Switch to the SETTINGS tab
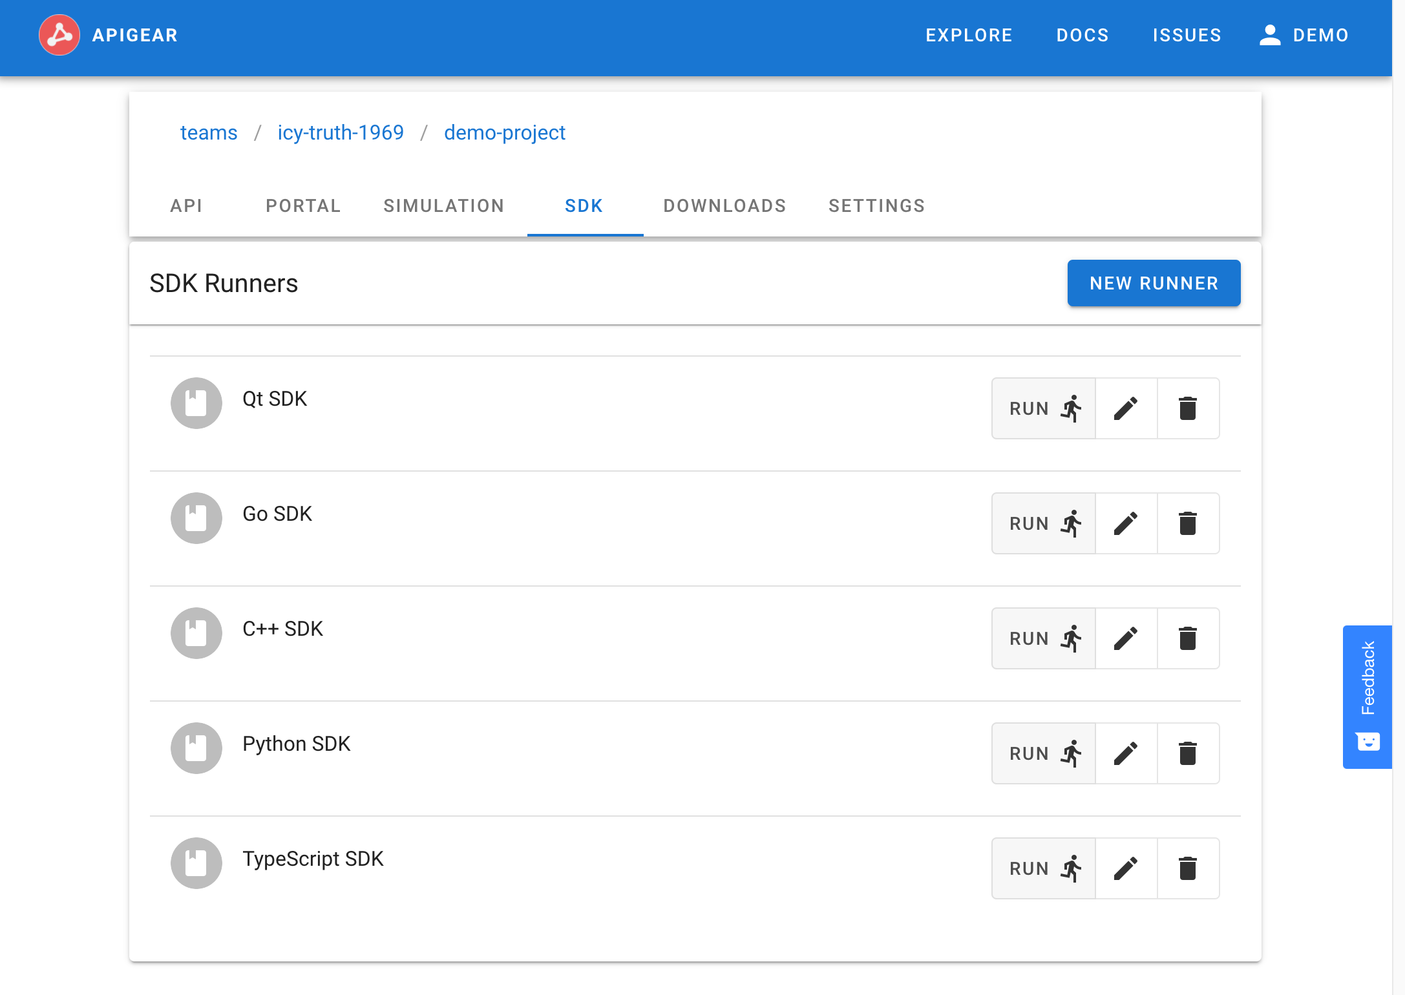Viewport: 1405px width, 995px height. (876, 206)
